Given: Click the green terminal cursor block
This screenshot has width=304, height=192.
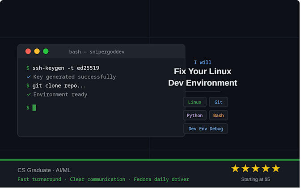Looking at the screenshot, I should [x=34, y=108].
